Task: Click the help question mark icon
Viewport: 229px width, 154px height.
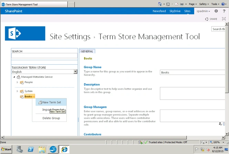Action: 224,11
